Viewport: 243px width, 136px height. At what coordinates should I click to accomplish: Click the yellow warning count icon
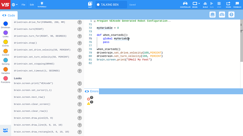click(x=88, y=103)
